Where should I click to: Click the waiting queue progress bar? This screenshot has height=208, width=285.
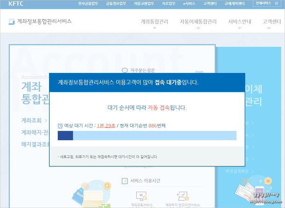[147, 136]
